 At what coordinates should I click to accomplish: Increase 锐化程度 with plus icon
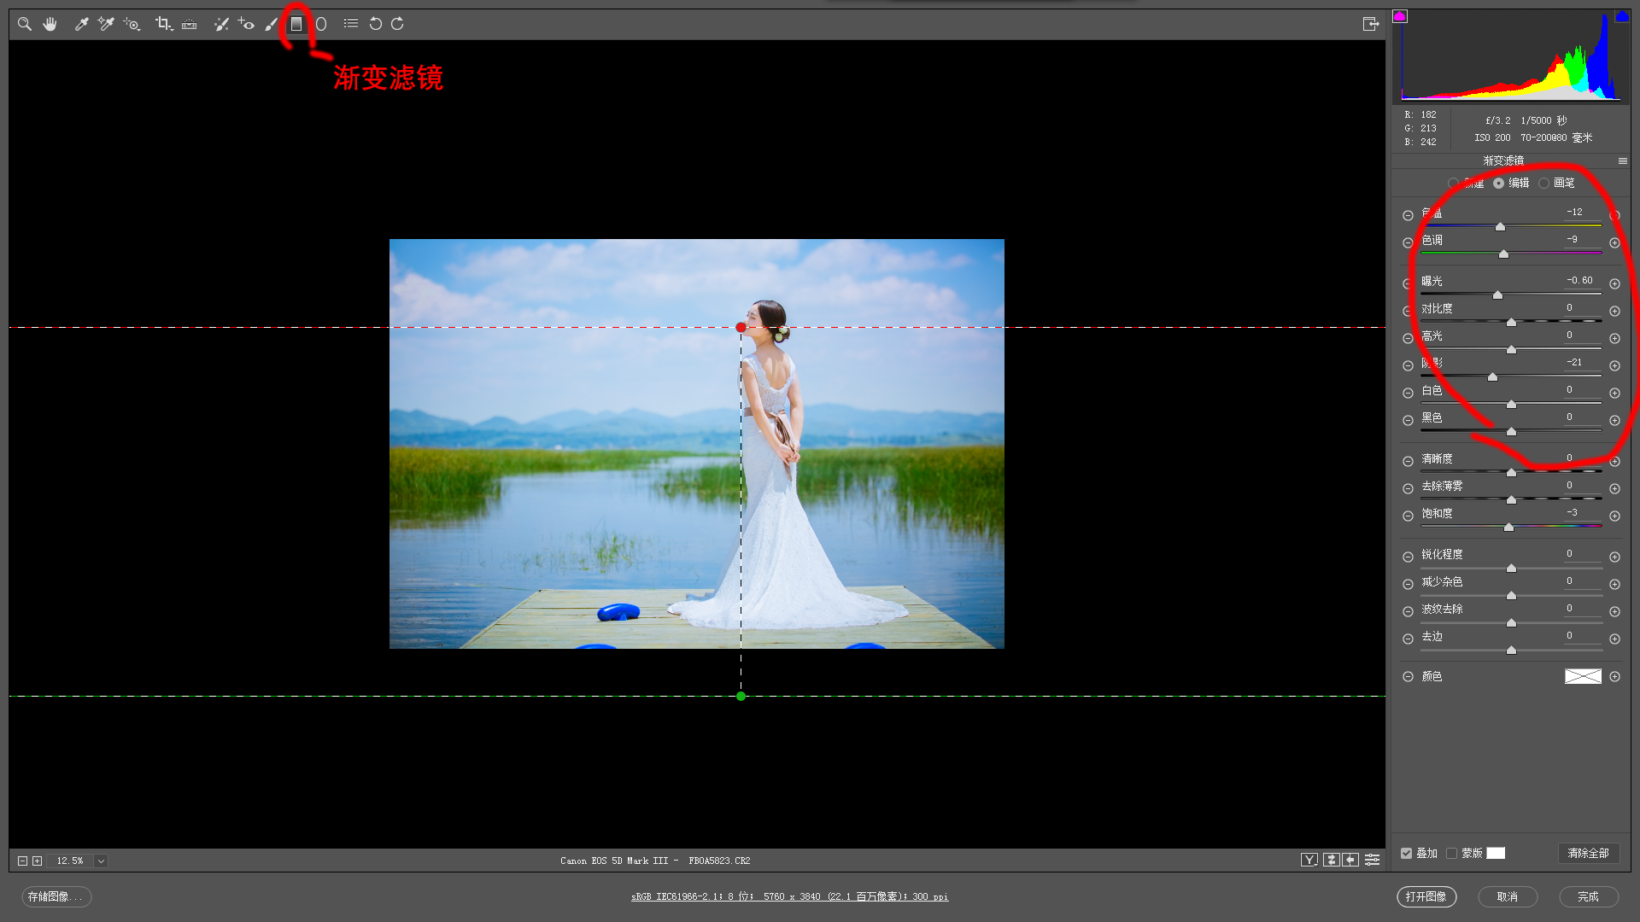tap(1614, 557)
